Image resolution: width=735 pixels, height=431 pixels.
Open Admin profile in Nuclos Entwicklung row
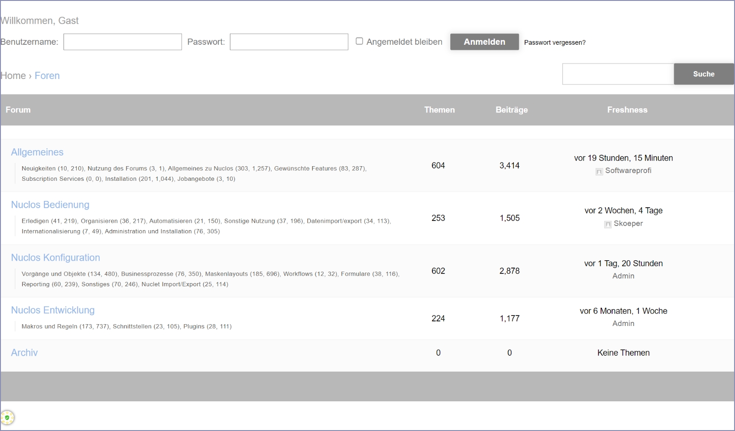[623, 323]
